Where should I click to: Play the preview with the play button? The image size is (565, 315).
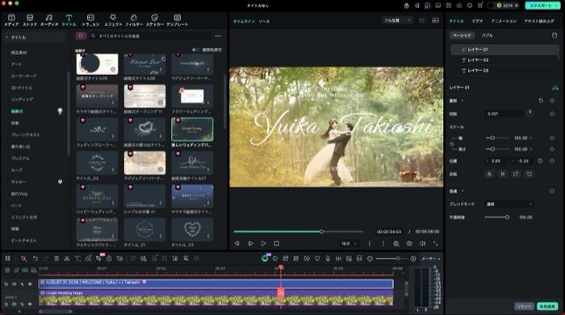point(263,243)
